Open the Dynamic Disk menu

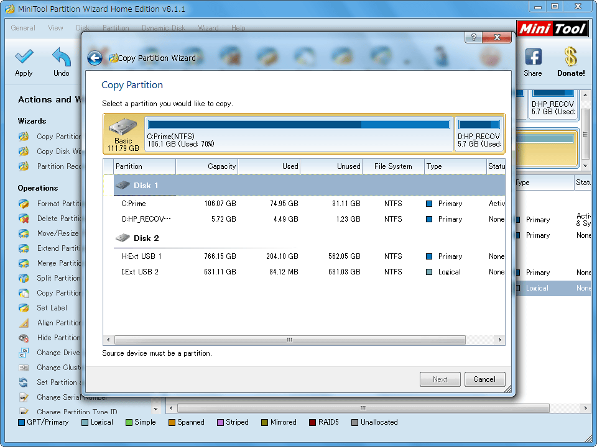(164, 28)
